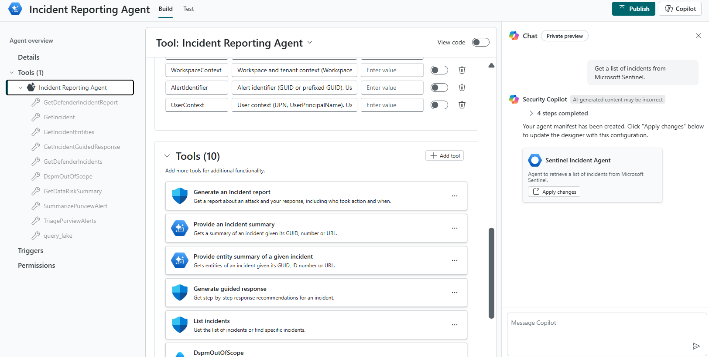Publish the agent
This screenshot has width=709, height=357.
tap(633, 9)
